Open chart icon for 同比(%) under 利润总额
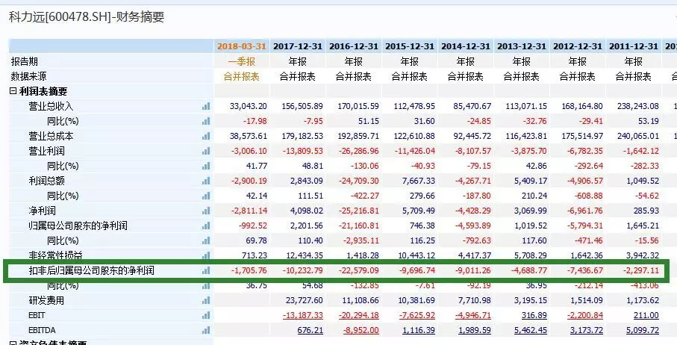Screen dimensions: 677x345 tap(206, 196)
